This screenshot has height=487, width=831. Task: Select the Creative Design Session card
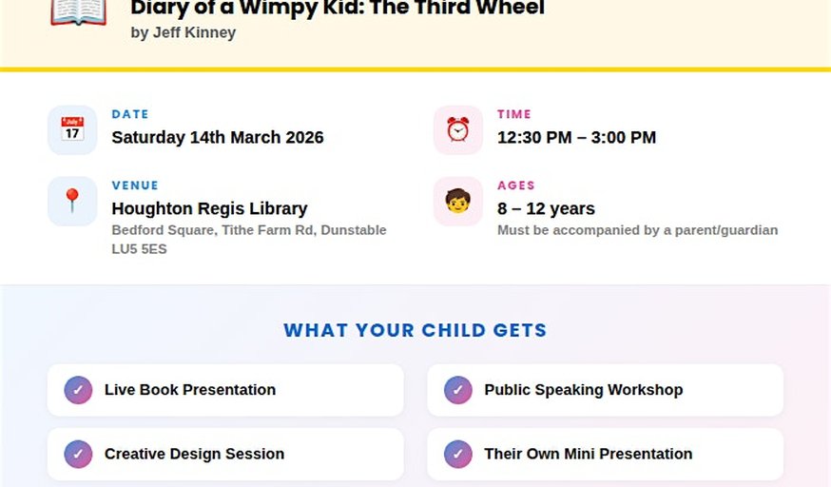225,454
